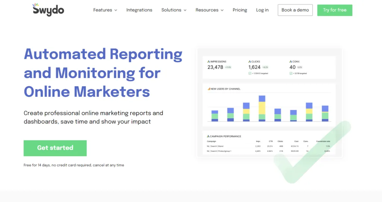Click Google Ads icon beside CAMPAIGN PERFORMANCE

[x=208, y=137]
